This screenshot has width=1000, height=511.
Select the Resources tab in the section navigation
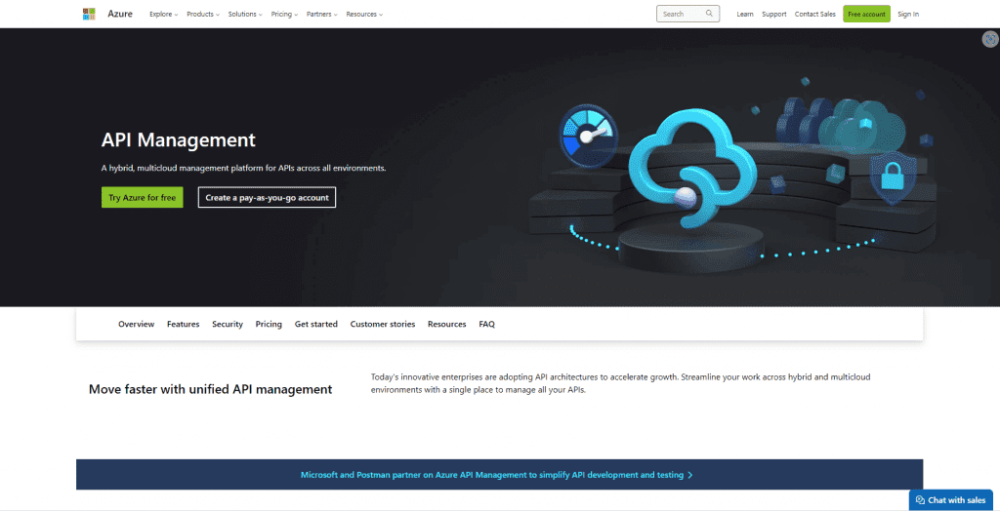[x=447, y=325]
